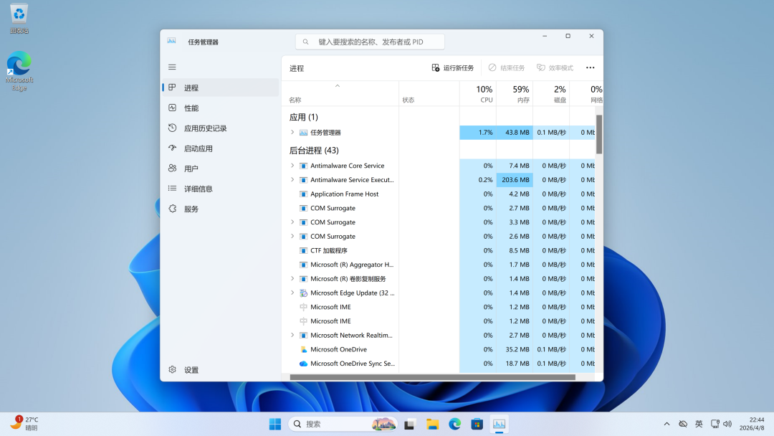Expand Antimalware Core Service row
Screen dimensions: 774x436
(292, 166)
